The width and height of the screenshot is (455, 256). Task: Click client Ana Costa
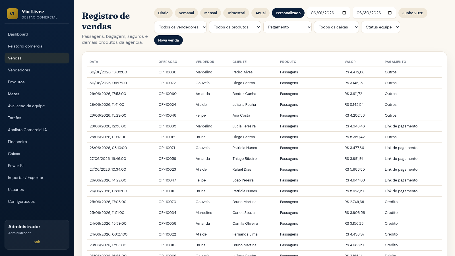point(241,115)
